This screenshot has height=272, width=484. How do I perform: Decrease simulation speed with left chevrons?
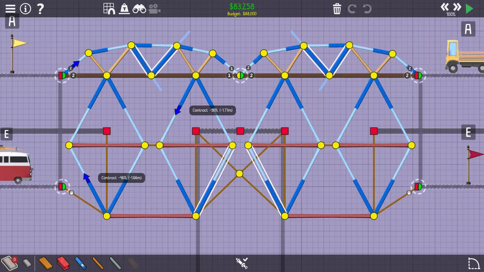pos(445,7)
